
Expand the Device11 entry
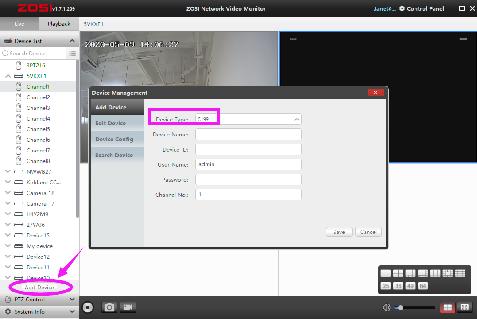8,267
